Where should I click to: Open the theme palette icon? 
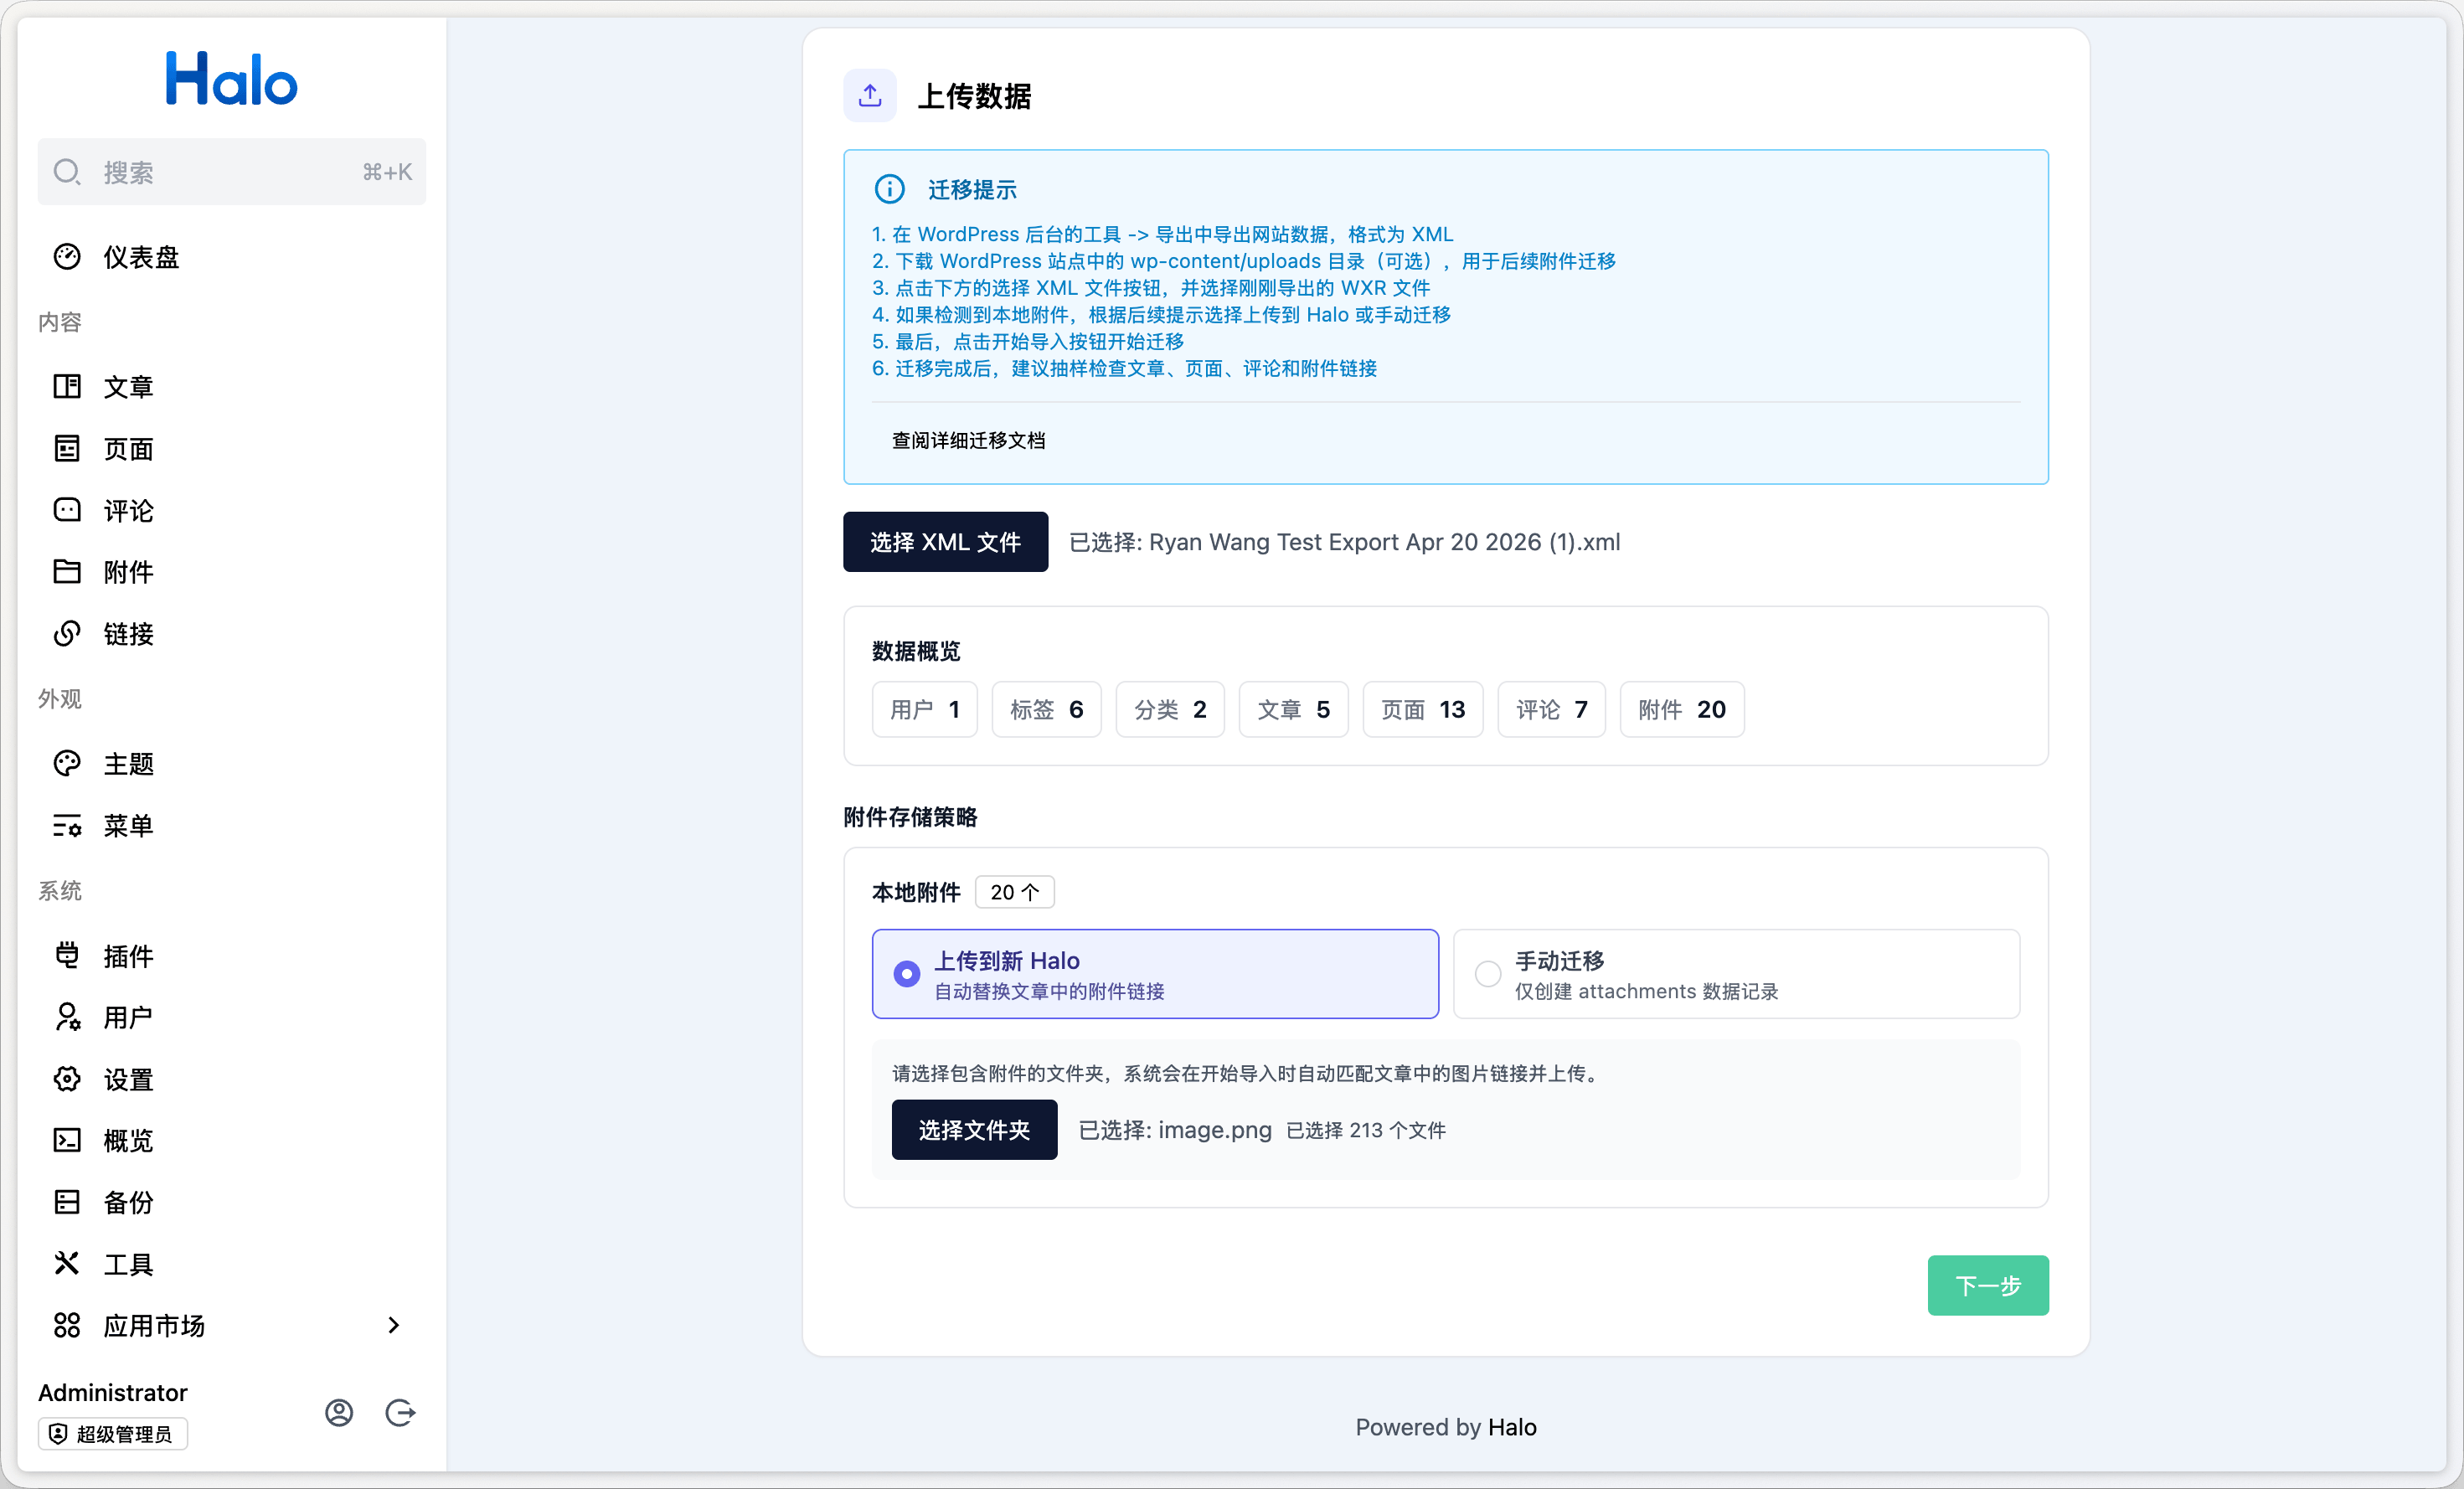[x=67, y=764]
